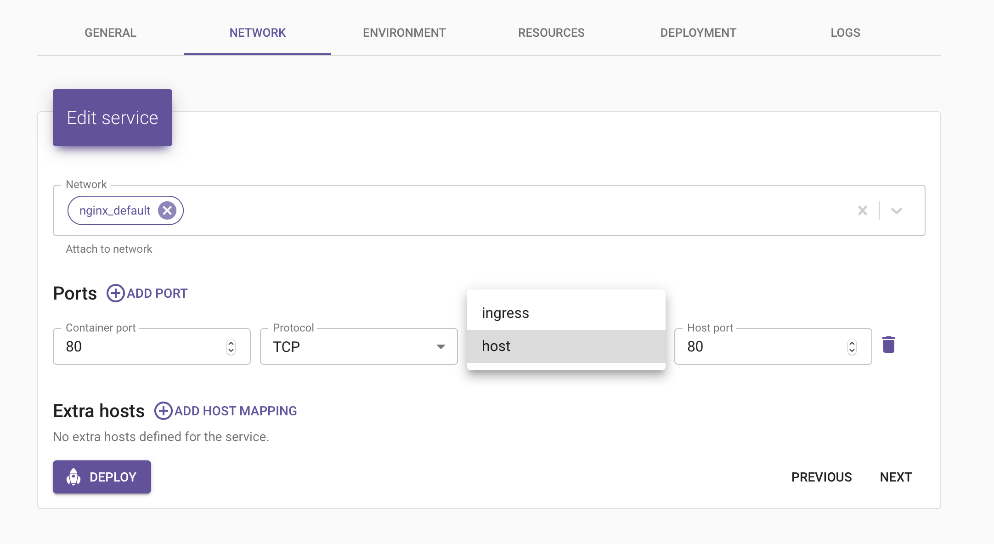
Task: Go back with the Previous button
Action: pos(821,477)
